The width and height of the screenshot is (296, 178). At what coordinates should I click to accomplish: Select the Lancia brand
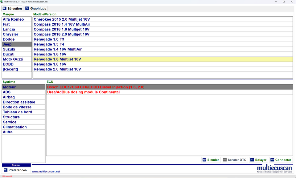17,29
